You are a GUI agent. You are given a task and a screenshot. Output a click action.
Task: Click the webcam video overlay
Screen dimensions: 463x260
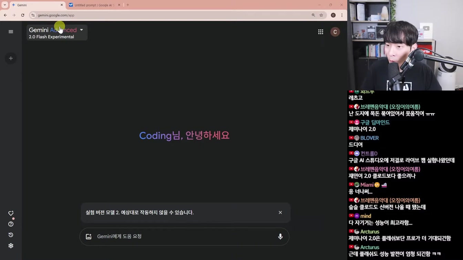click(x=405, y=45)
